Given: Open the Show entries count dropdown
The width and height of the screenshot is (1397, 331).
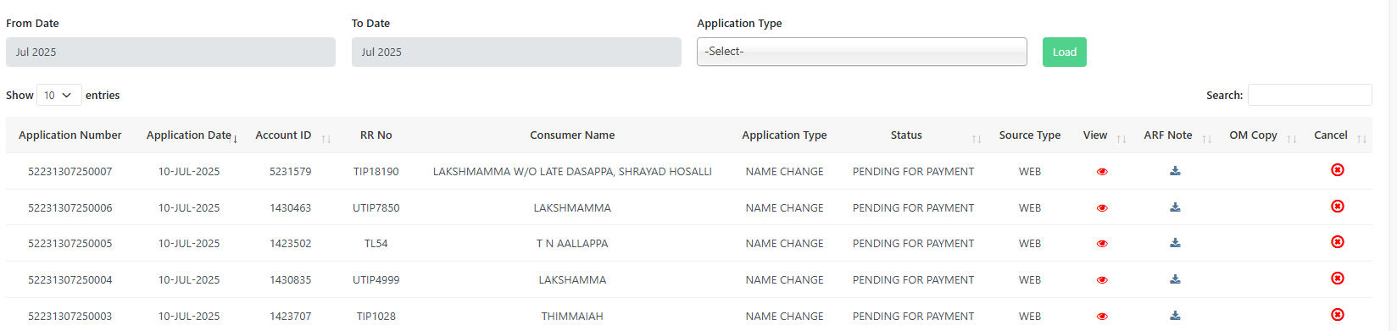Looking at the screenshot, I should coord(59,95).
